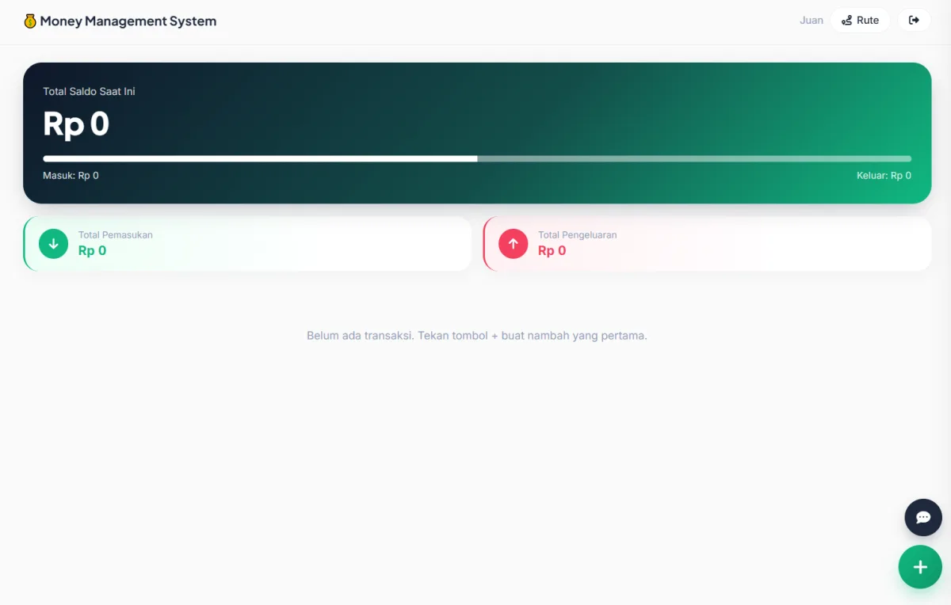Click the income versus expense progress bar

coord(477,158)
